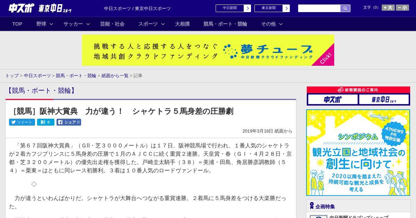Open 東京新聞 link button
Image resolution: width=416 pixels, height=218 pixels.
pos(268,8)
